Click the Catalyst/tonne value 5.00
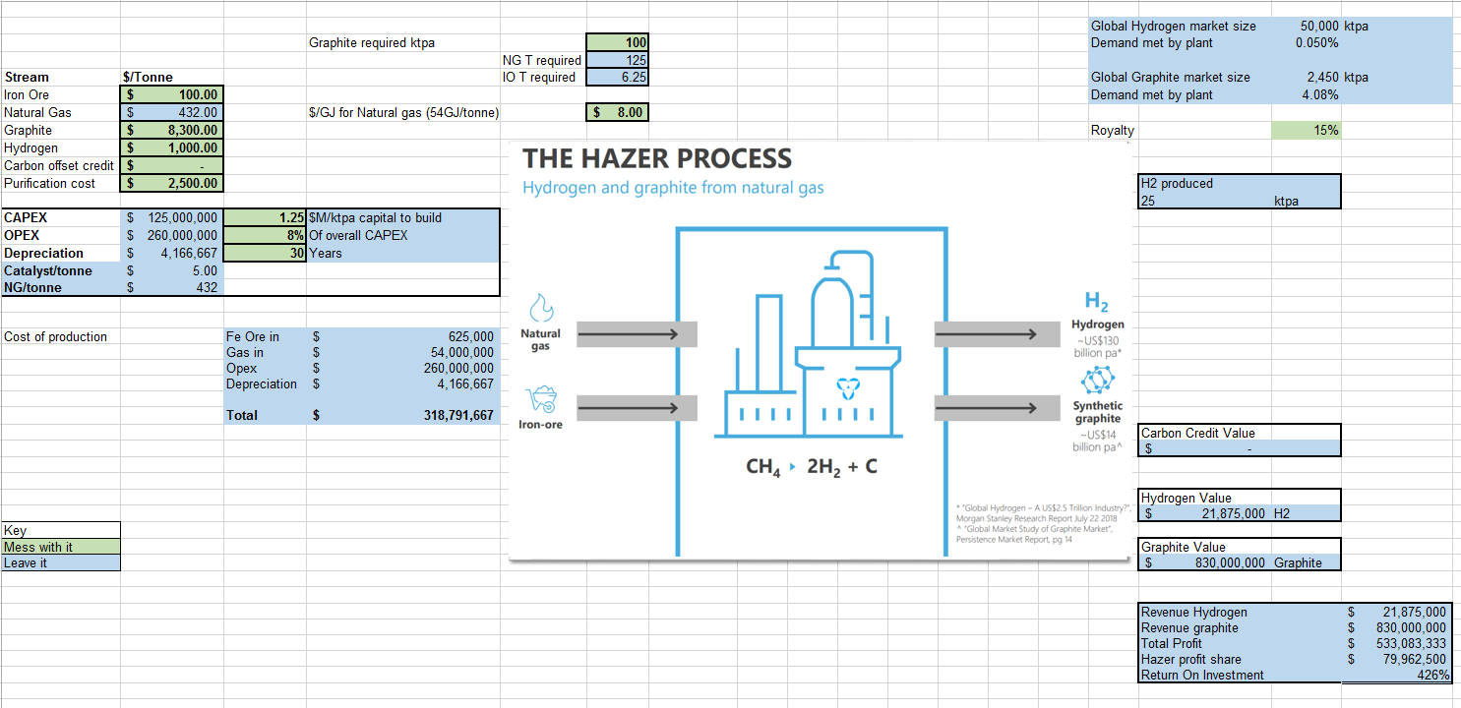 point(172,270)
